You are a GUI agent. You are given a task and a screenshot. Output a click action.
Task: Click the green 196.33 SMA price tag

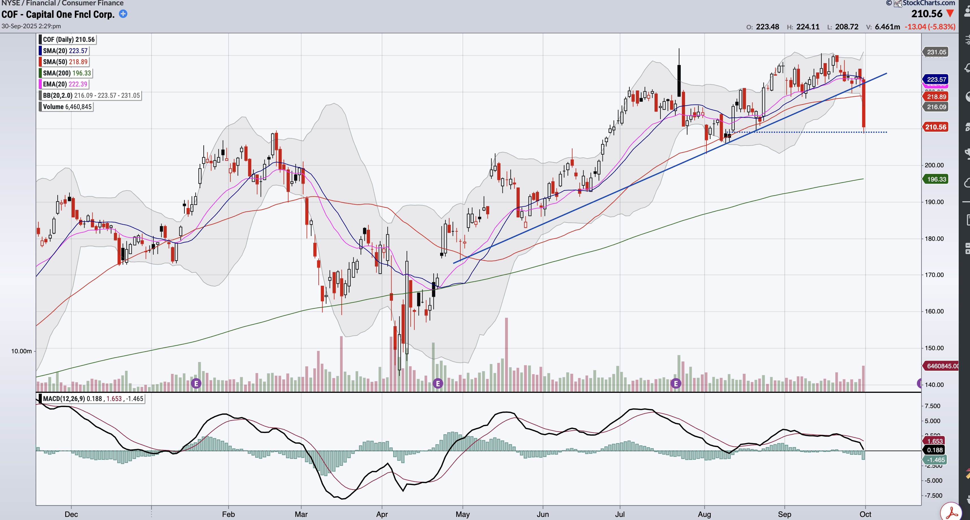coord(936,179)
